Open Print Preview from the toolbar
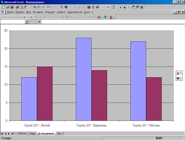The image size is (185, 141). [x=22, y=7]
